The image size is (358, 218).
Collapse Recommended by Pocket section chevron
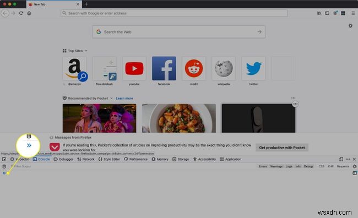click(111, 99)
